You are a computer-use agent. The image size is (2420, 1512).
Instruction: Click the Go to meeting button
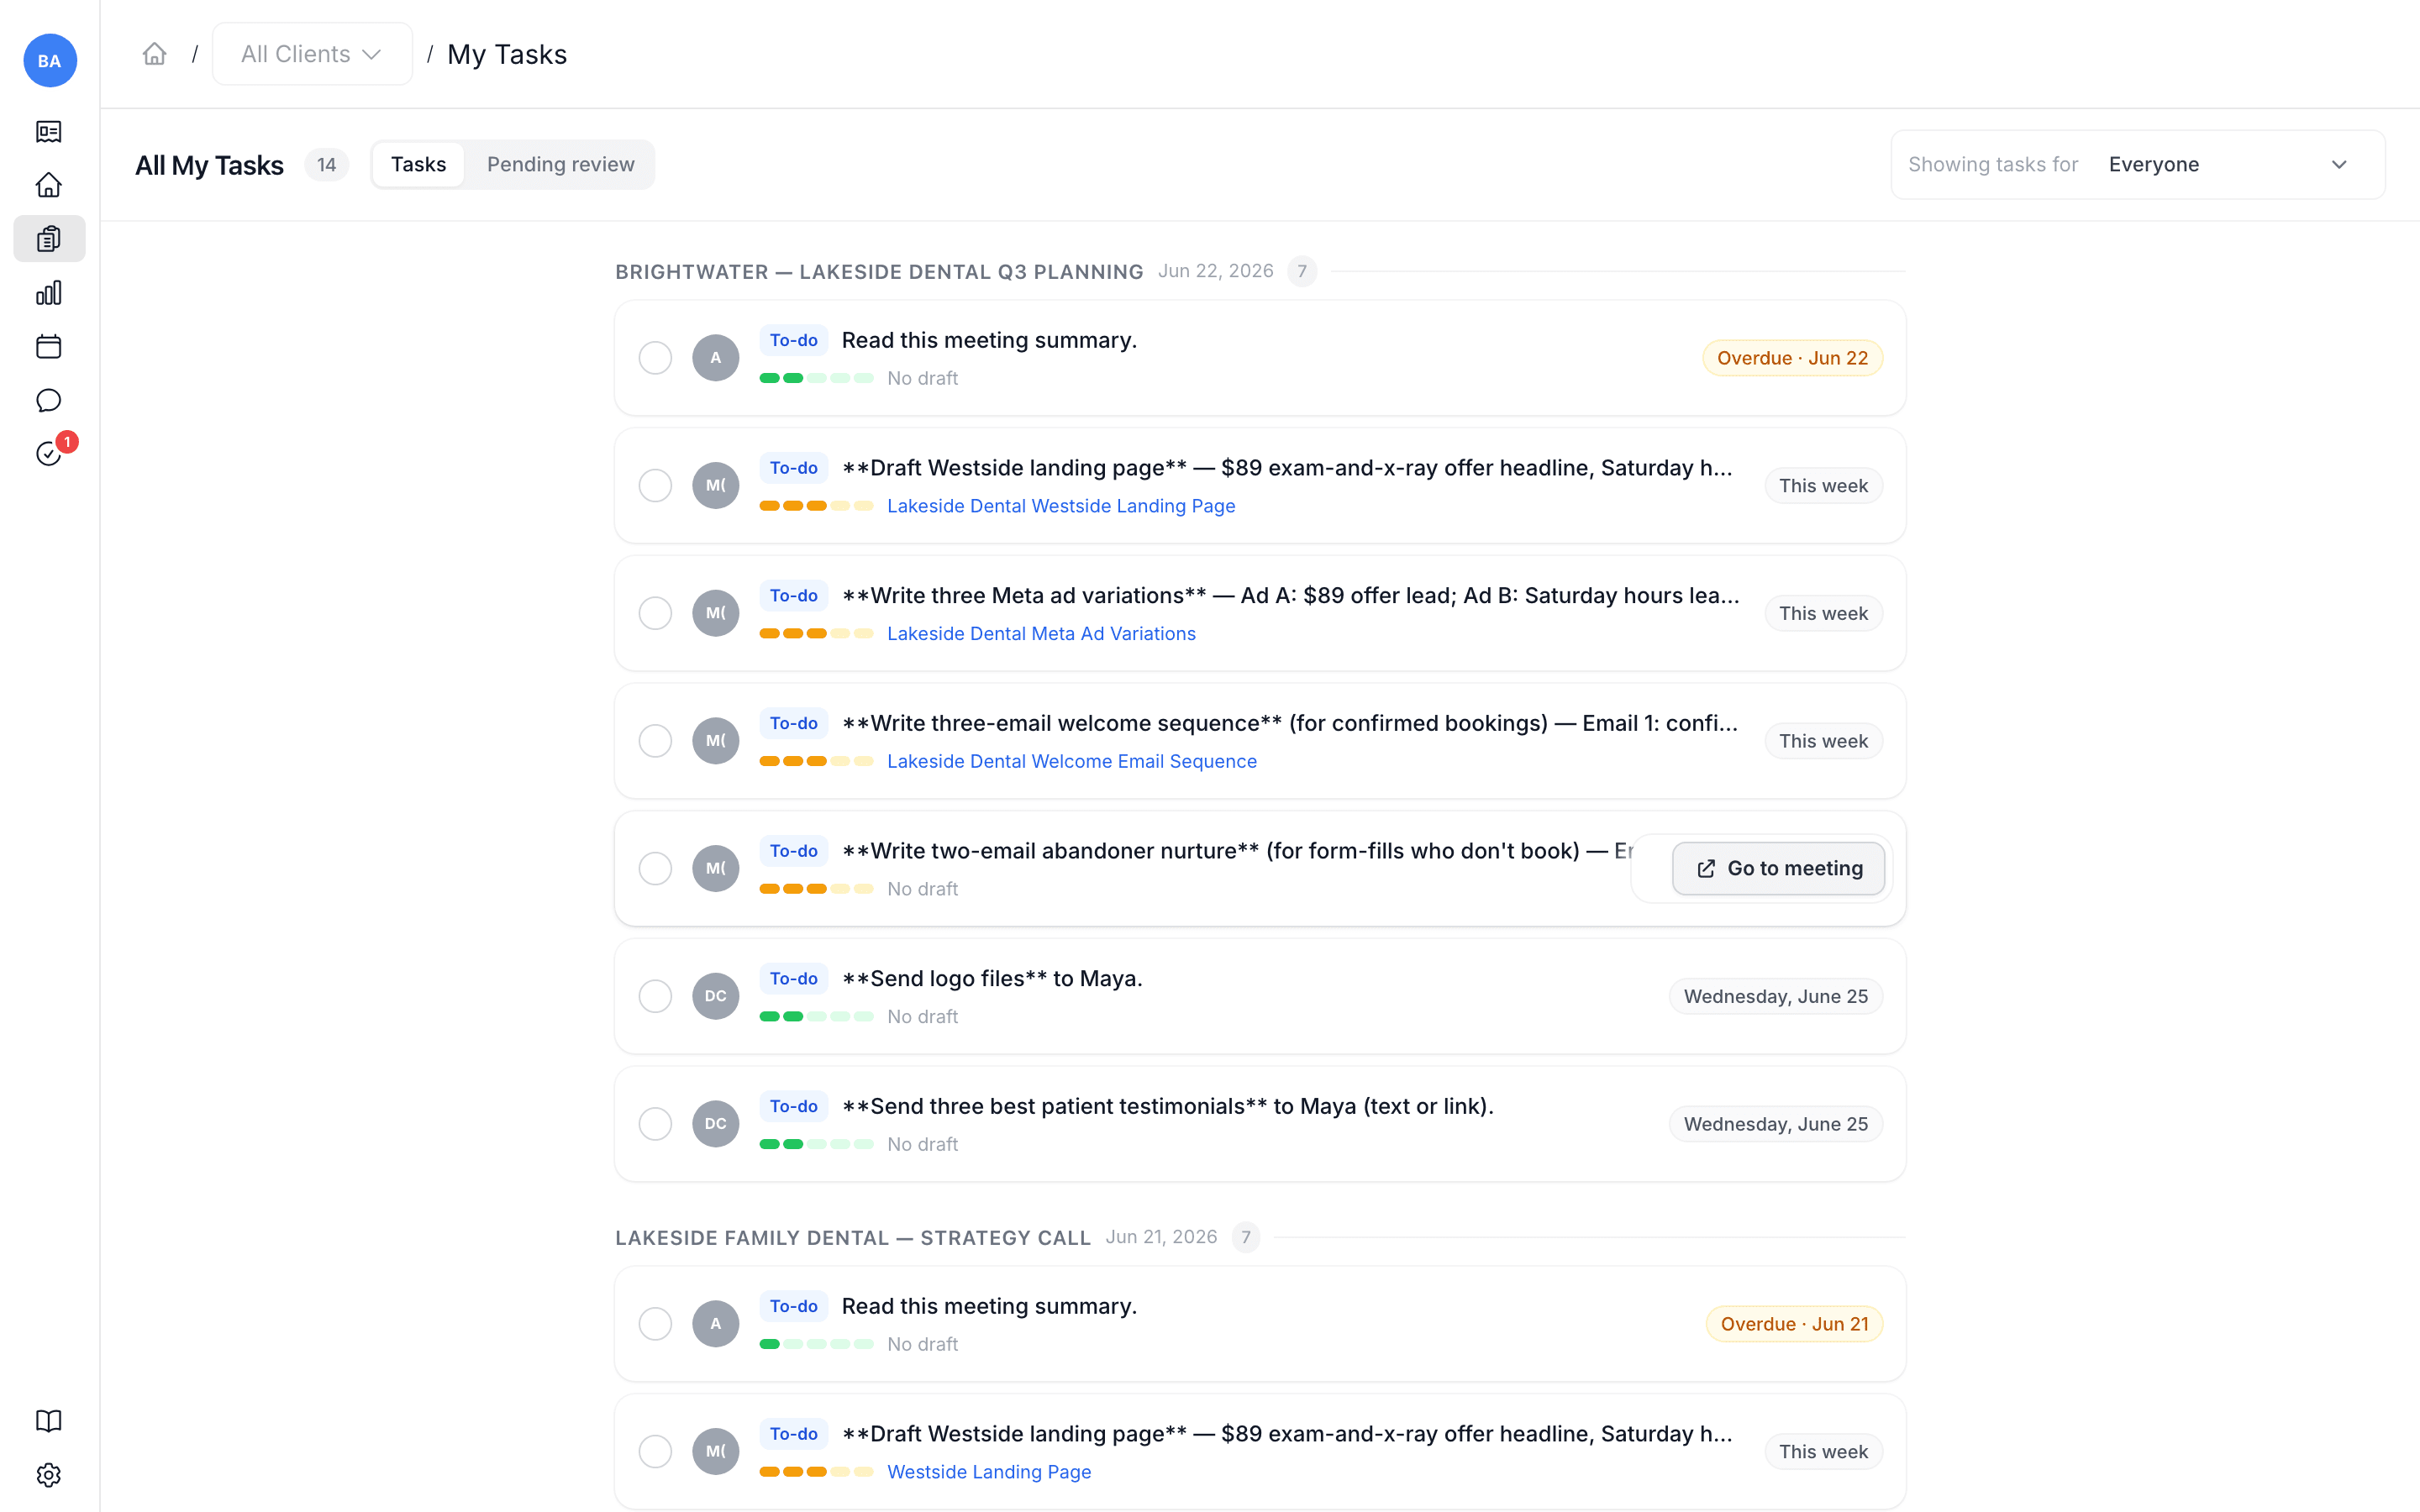[x=1779, y=869]
